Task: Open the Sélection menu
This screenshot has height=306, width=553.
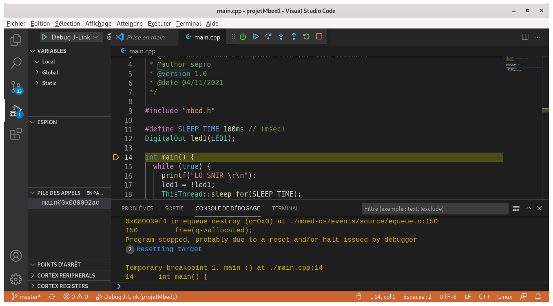Action: pyautogui.click(x=68, y=24)
